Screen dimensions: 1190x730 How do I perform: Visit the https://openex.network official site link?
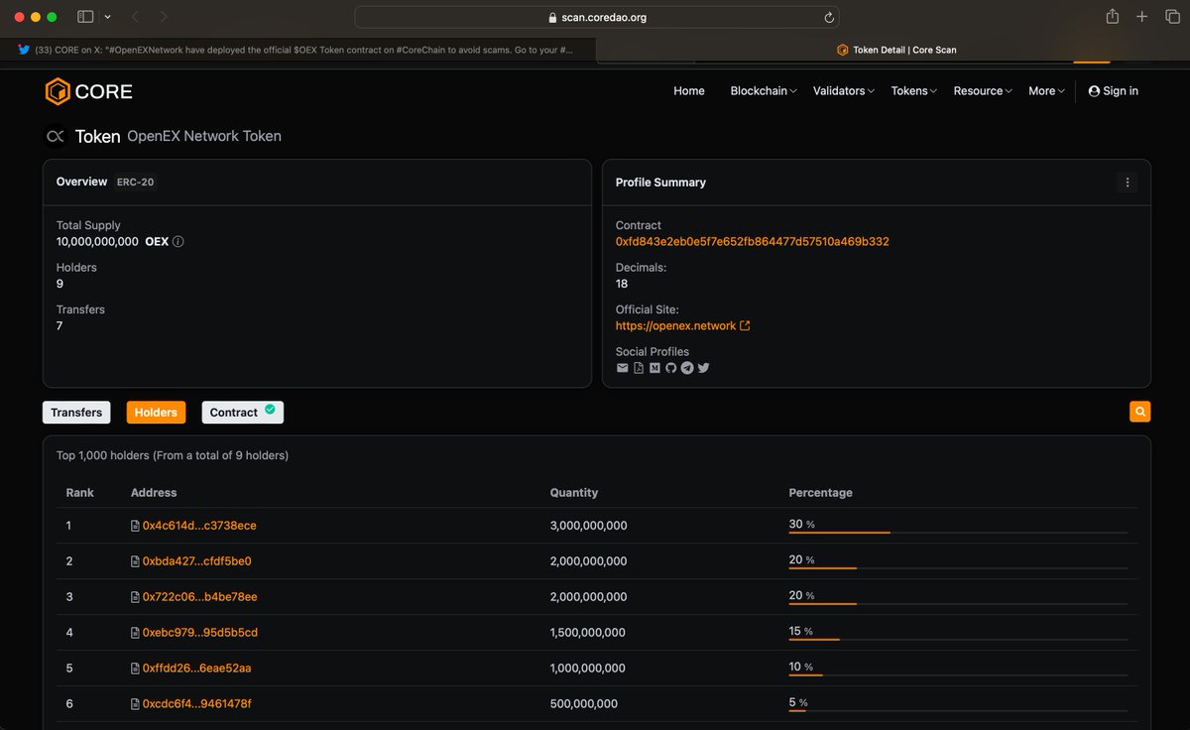pyautogui.click(x=677, y=325)
